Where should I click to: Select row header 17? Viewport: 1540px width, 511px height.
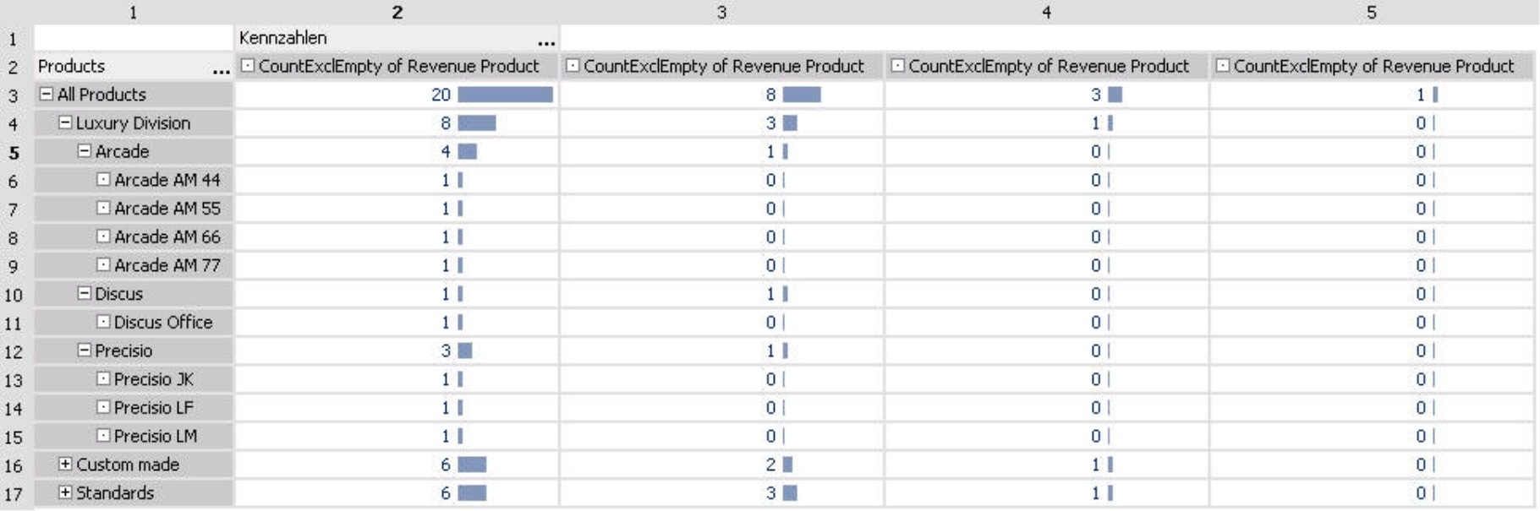tap(14, 494)
